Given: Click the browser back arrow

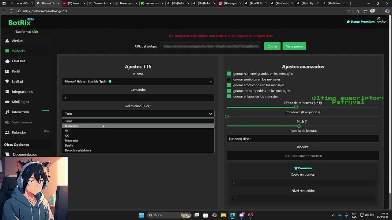Looking at the screenshot, I should tap(4, 11).
